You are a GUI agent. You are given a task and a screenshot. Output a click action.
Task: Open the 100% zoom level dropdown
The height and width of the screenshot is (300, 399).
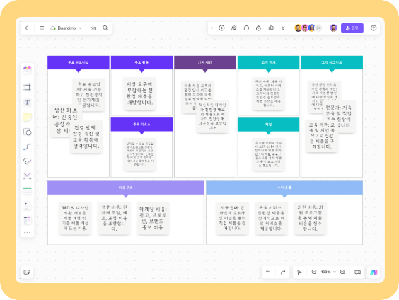(x=328, y=272)
